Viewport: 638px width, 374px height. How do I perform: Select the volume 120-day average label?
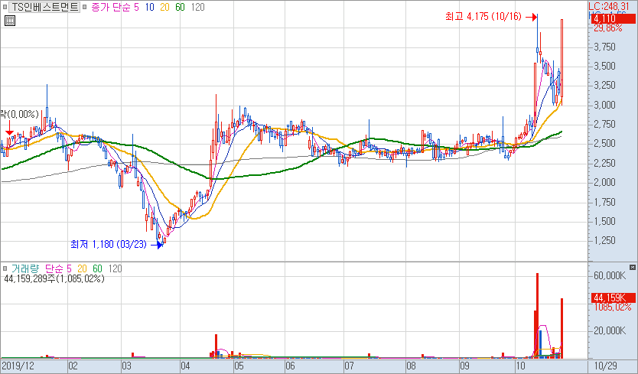(116, 268)
